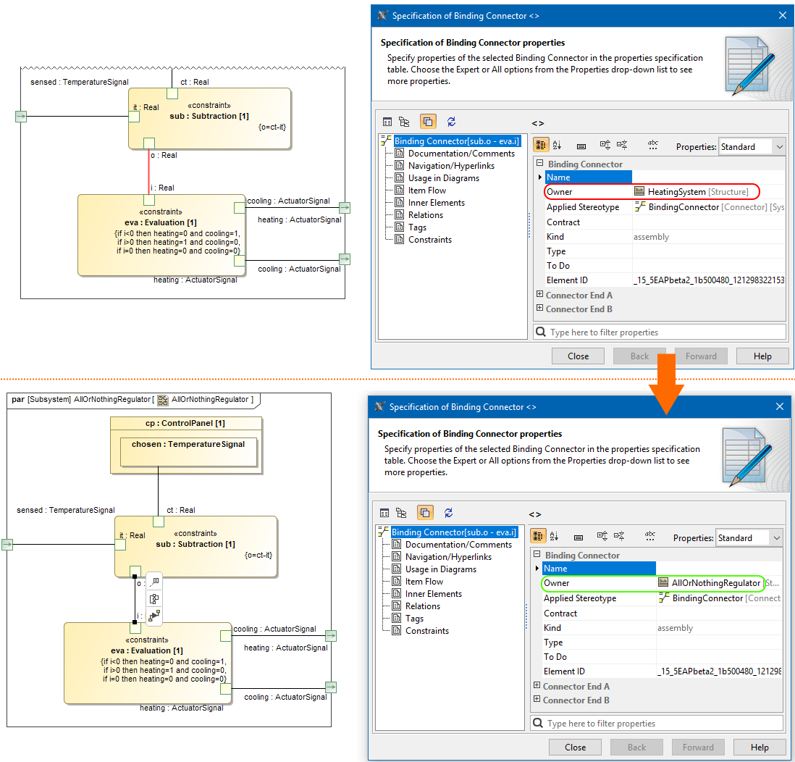Click collapse-all icon in upper dialog toolbar

click(622, 145)
